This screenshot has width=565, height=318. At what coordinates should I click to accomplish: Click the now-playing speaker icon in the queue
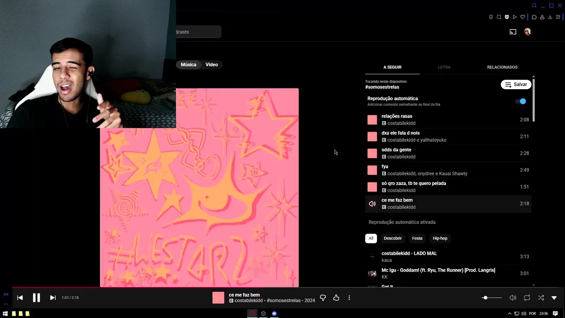pyautogui.click(x=372, y=204)
